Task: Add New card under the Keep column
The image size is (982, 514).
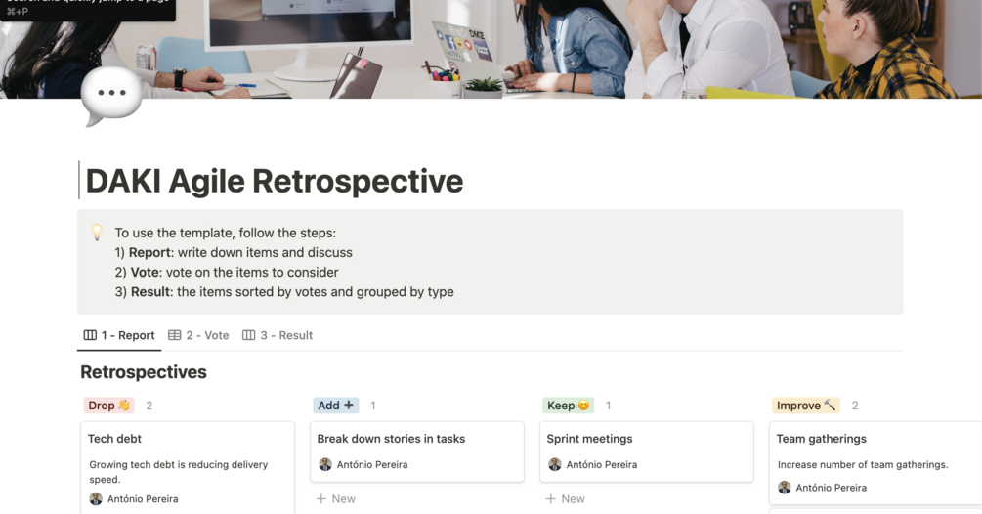Action: click(565, 499)
